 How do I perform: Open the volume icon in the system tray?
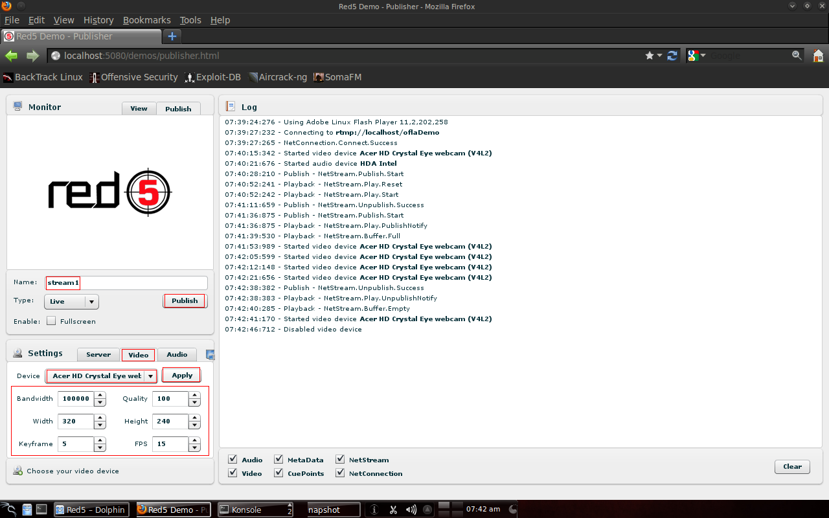tap(413, 509)
